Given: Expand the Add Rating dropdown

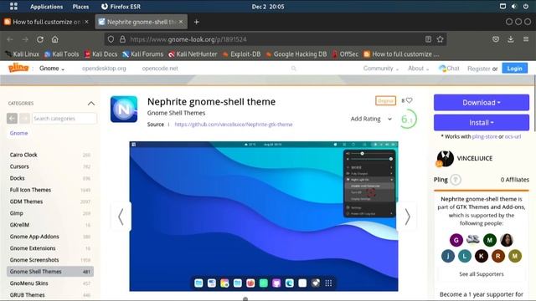Looking at the screenshot, I should pos(371,119).
